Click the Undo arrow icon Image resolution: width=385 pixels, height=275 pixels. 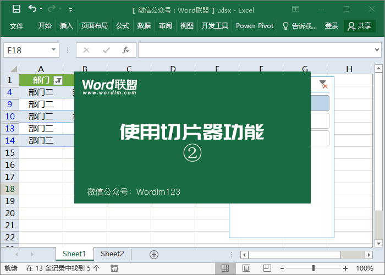pos(32,9)
